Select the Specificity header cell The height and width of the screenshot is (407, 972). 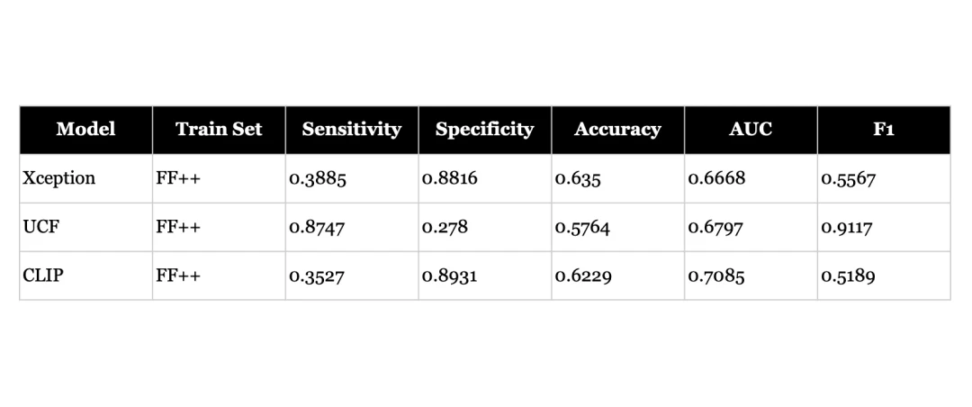(484, 130)
